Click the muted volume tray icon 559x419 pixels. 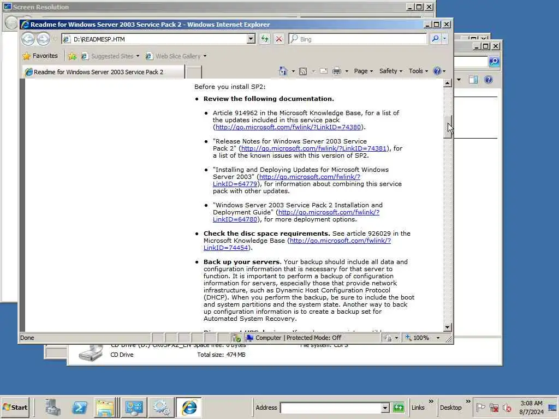click(x=507, y=407)
